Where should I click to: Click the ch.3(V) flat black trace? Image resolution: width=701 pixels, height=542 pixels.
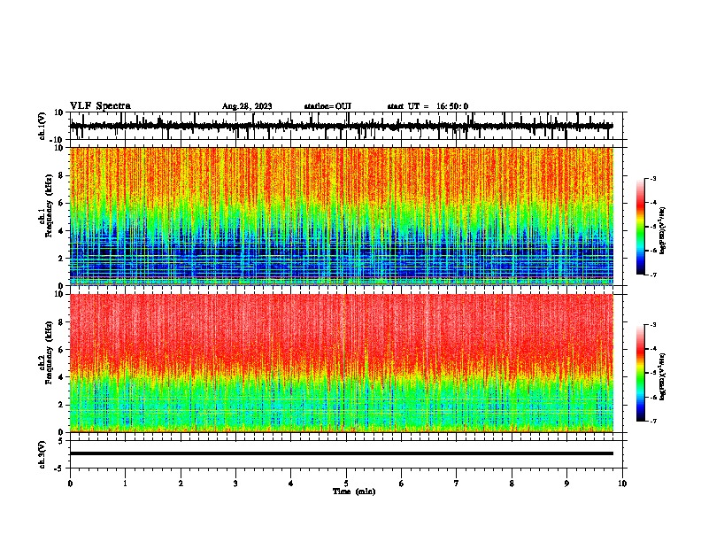coord(342,453)
